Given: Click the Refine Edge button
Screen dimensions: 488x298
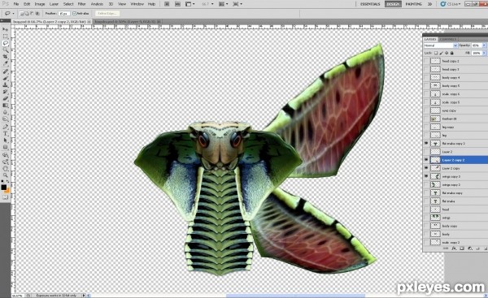Looking at the screenshot, I should point(107,13).
